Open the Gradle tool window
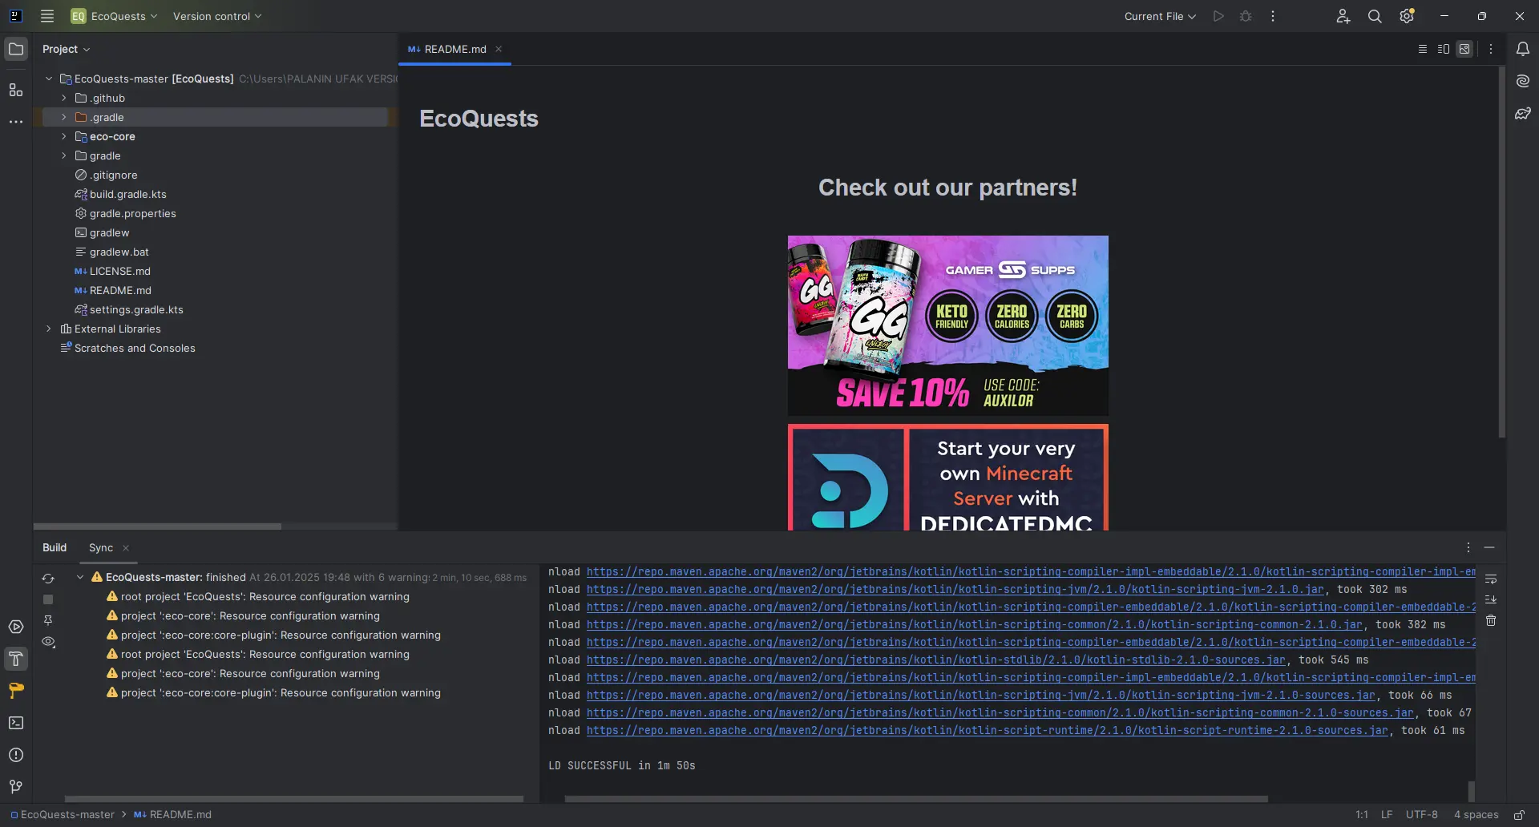This screenshot has width=1539, height=827. (x=1523, y=114)
